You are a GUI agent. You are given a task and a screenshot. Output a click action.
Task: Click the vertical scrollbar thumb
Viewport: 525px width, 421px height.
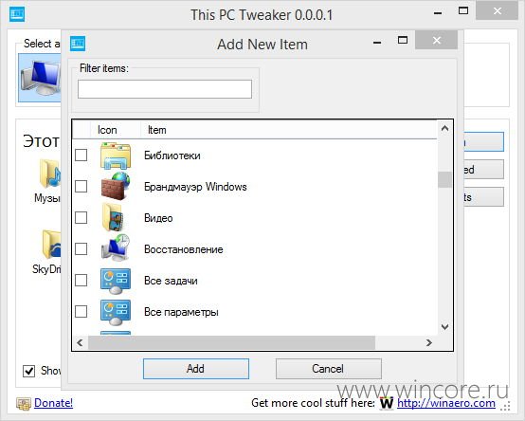pyautogui.click(x=444, y=180)
